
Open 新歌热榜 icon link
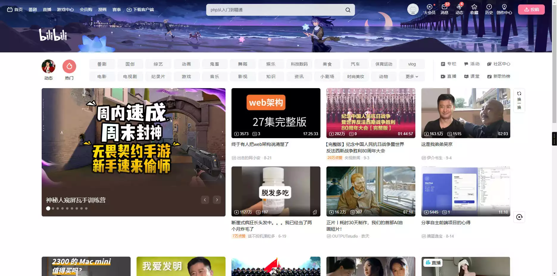pos(499,77)
